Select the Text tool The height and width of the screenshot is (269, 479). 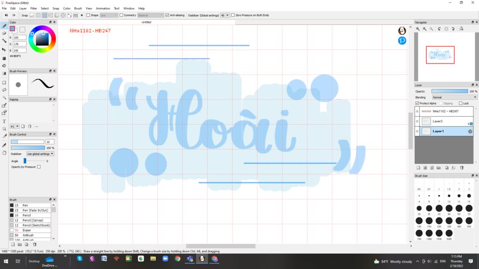tap(4, 121)
